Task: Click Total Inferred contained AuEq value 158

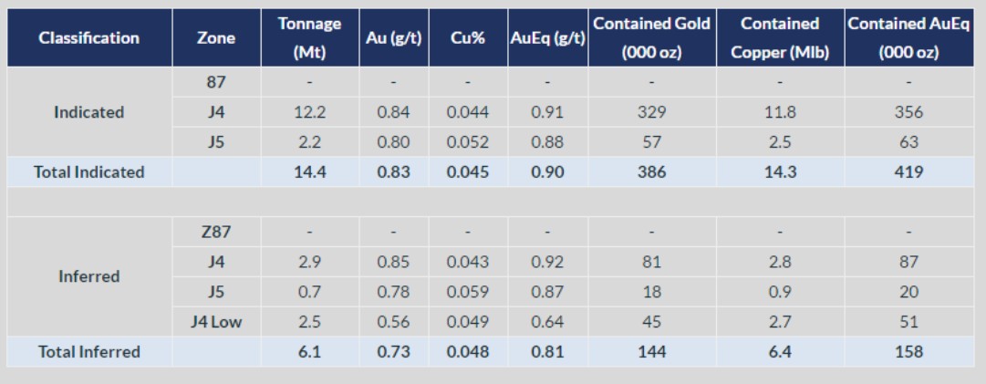Action: [x=908, y=352]
